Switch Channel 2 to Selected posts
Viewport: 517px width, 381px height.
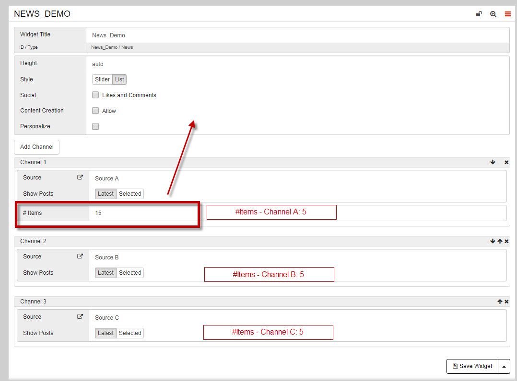tap(130, 273)
